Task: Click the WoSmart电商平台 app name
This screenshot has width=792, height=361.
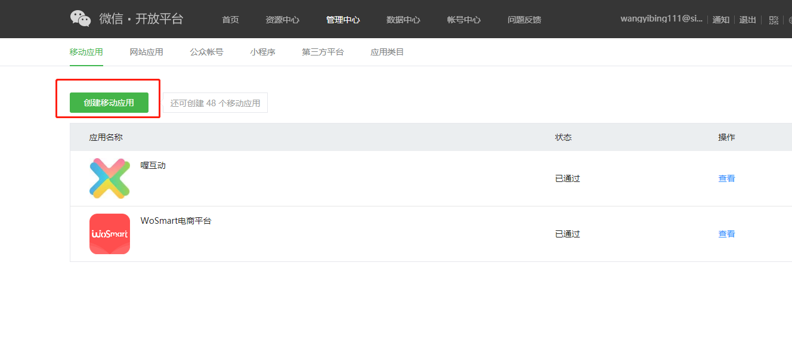Action: pos(176,221)
